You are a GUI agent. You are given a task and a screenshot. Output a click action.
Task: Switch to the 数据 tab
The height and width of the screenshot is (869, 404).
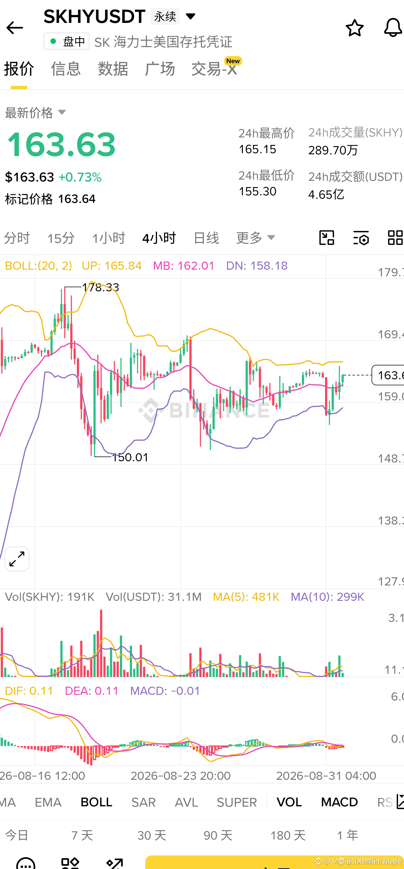tap(113, 69)
